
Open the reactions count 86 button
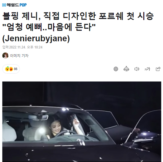[11, 69]
